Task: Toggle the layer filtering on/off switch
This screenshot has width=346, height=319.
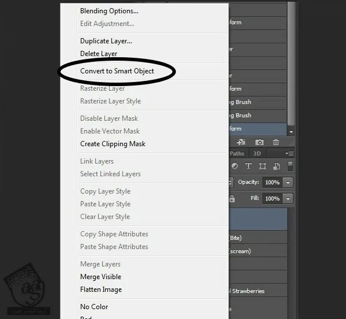Action: [291, 166]
